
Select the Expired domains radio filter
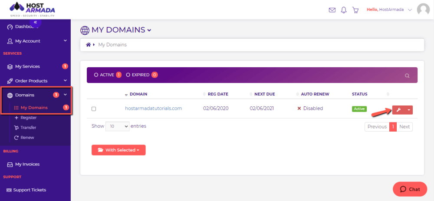pos(128,75)
